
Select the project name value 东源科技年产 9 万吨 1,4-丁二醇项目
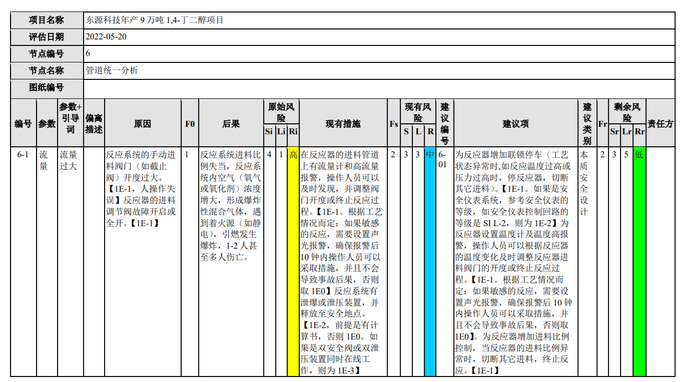coord(155,20)
